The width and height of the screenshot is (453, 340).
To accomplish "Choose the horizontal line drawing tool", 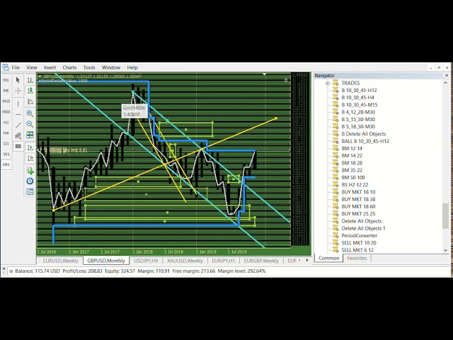I will point(18,113).
